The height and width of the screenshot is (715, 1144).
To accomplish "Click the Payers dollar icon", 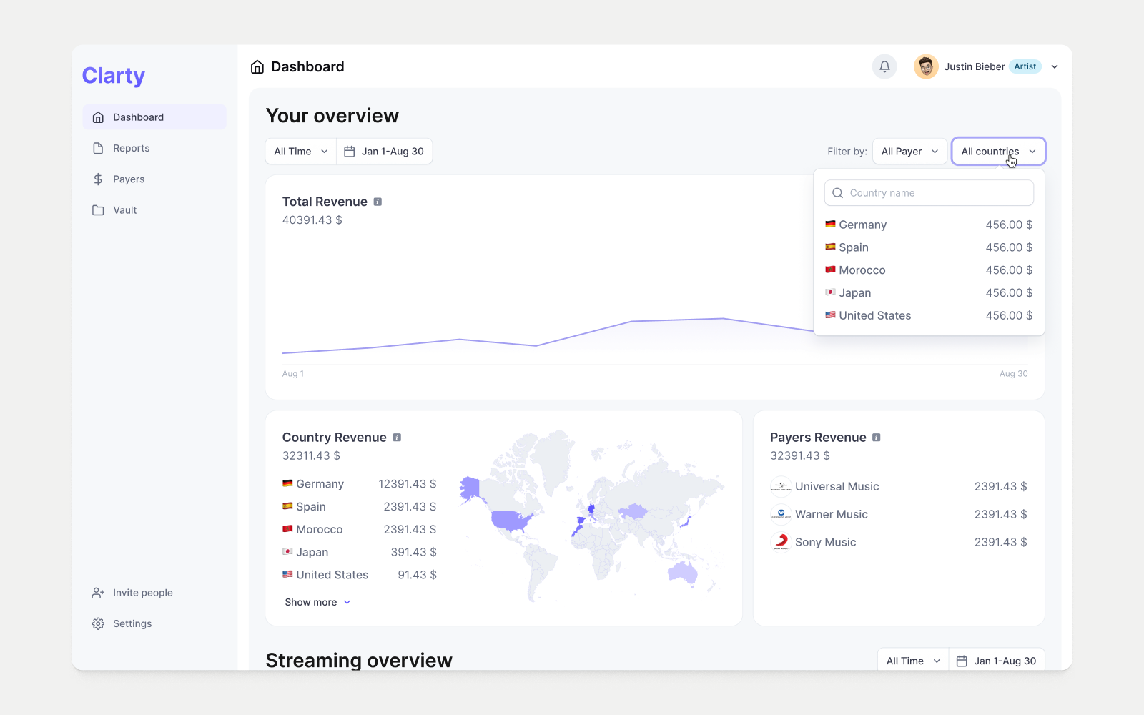I will click(98, 179).
